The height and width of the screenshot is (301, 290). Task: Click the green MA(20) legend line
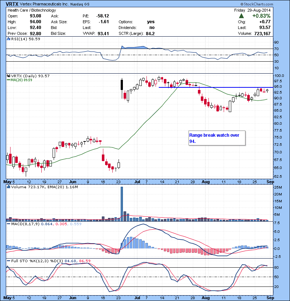point(8,80)
